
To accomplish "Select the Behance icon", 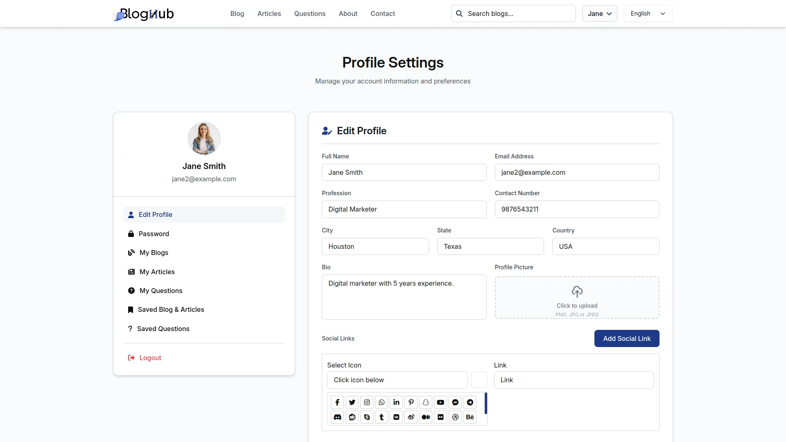I will [470, 417].
